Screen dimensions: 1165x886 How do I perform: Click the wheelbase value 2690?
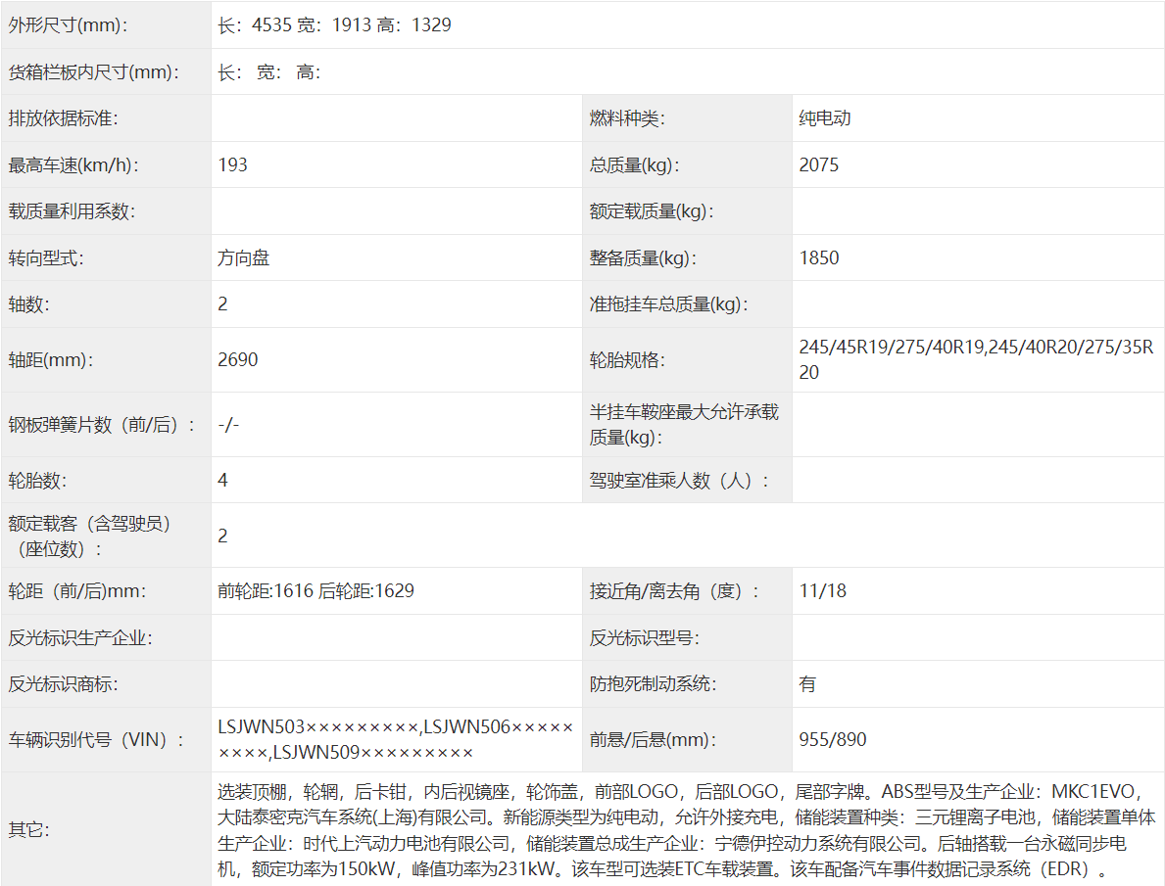coord(238,360)
